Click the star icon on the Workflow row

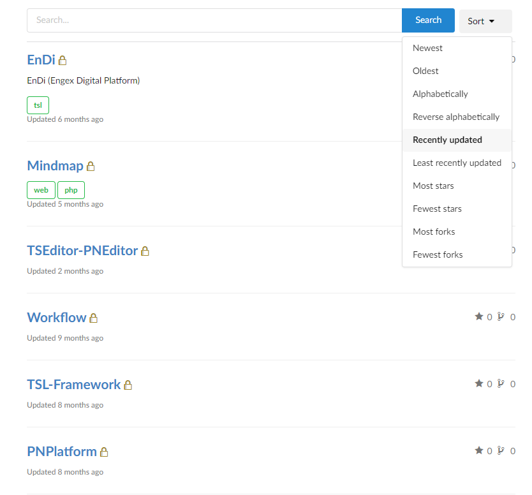coord(478,316)
